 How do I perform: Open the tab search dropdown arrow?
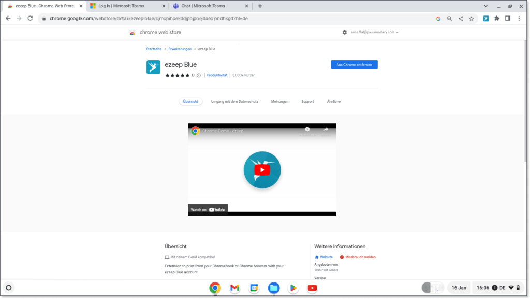485,6
